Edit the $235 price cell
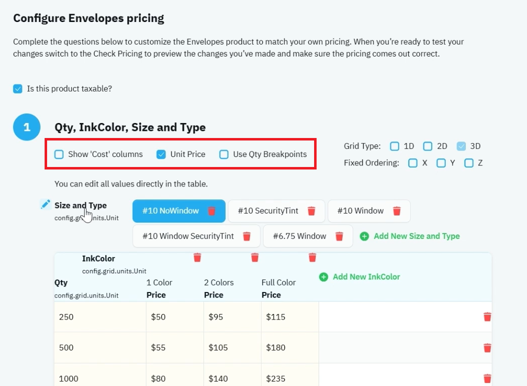Screen dimensions: 527x386 coord(290,375)
